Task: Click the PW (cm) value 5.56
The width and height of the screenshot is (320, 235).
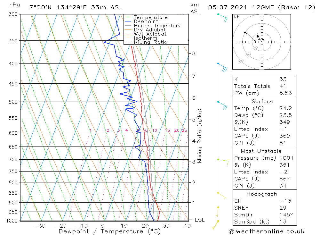Action: coord(286,93)
